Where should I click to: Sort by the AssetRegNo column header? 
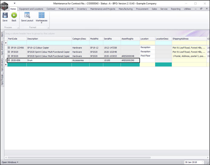click(x=130, y=39)
